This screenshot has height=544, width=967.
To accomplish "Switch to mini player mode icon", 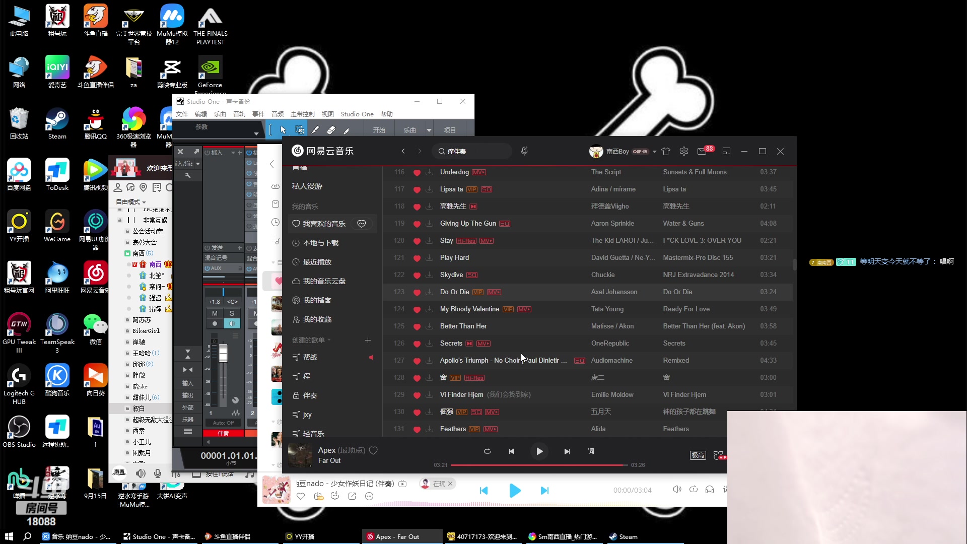I will (x=726, y=151).
